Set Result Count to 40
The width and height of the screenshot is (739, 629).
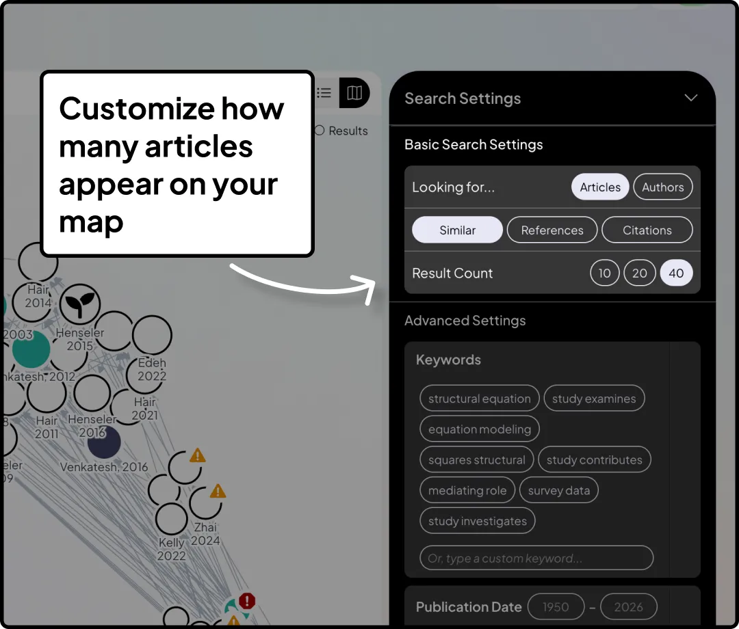pyautogui.click(x=676, y=273)
